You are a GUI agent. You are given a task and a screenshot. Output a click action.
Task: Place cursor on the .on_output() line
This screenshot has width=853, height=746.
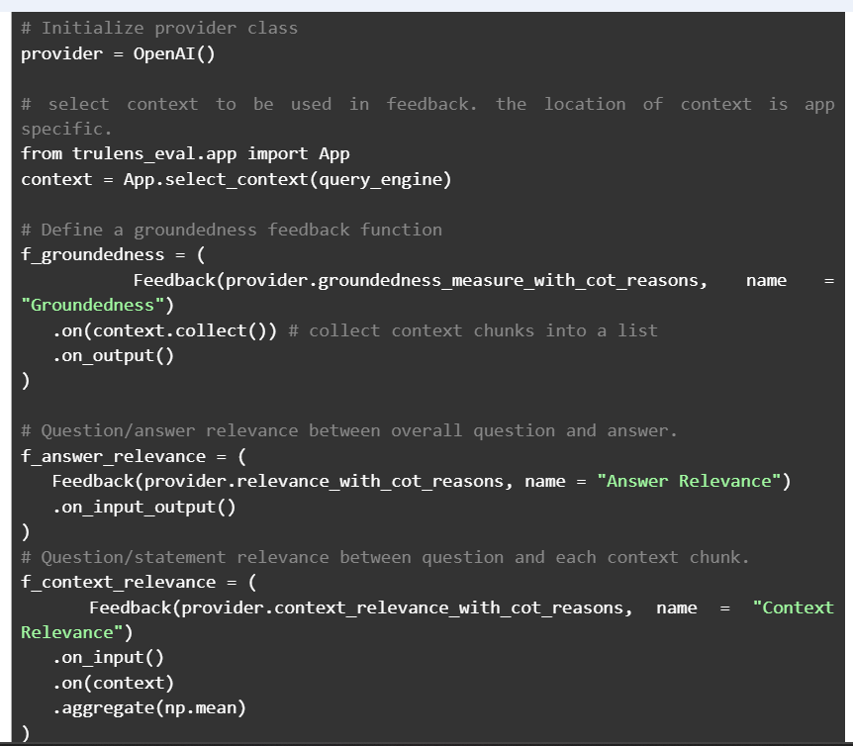[113, 355]
